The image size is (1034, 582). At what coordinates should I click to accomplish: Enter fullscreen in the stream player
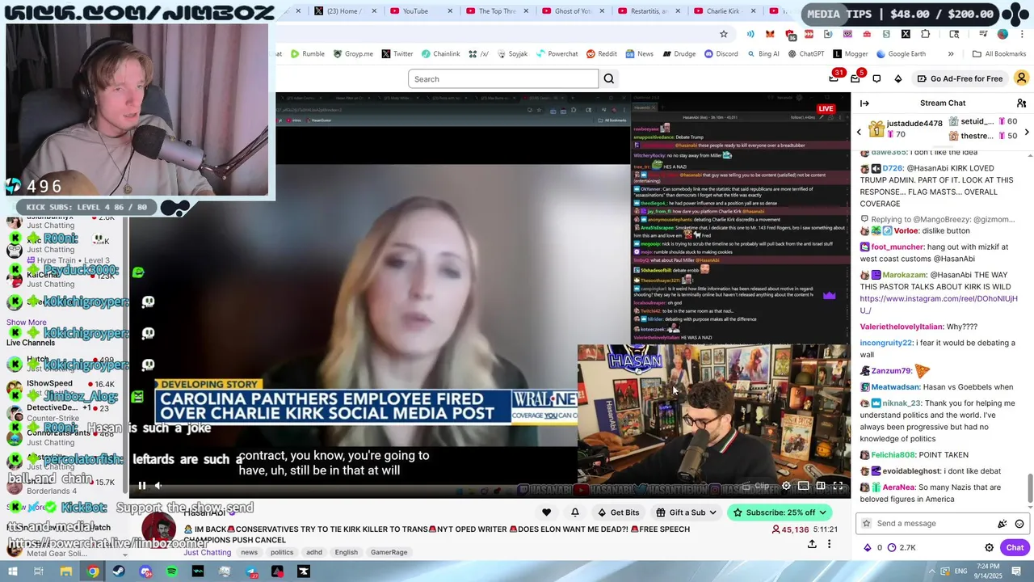tap(839, 486)
